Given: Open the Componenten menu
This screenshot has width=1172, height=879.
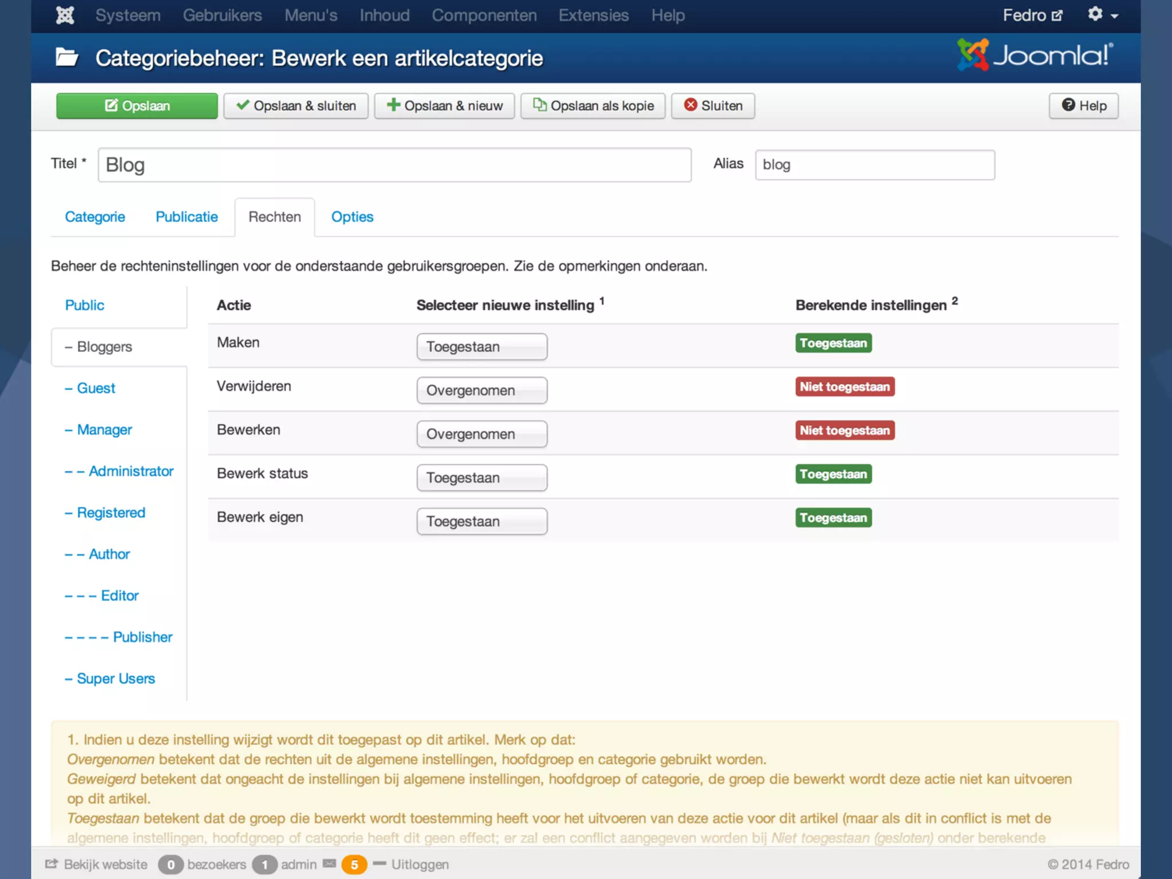Looking at the screenshot, I should pyautogui.click(x=484, y=15).
